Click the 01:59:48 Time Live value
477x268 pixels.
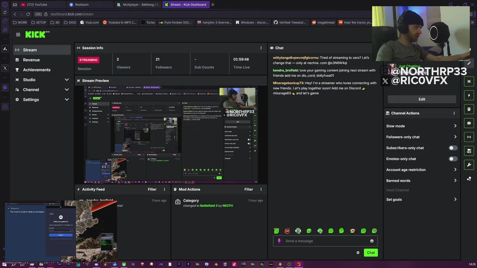[x=241, y=59]
